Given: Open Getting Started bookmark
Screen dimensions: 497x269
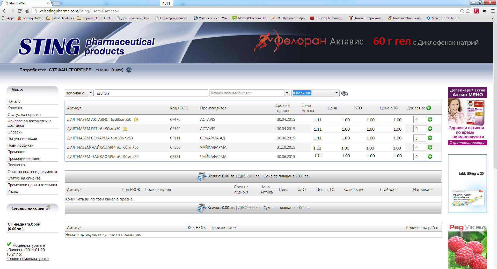Looking at the screenshot, I should point(30,18).
